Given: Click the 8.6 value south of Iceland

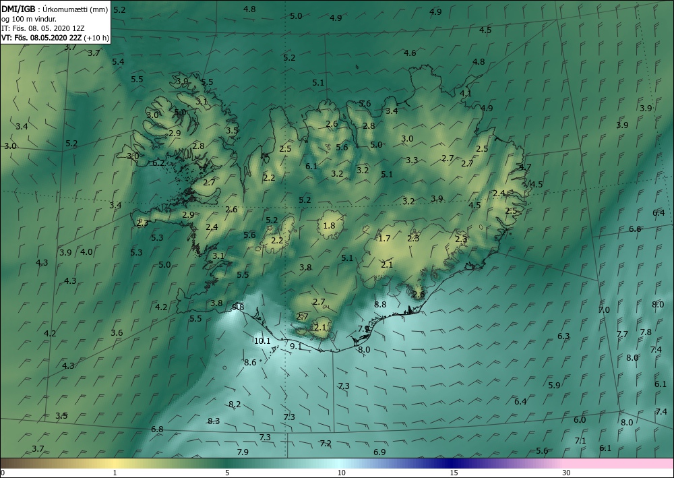Looking at the screenshot, I should coord(250,362).
